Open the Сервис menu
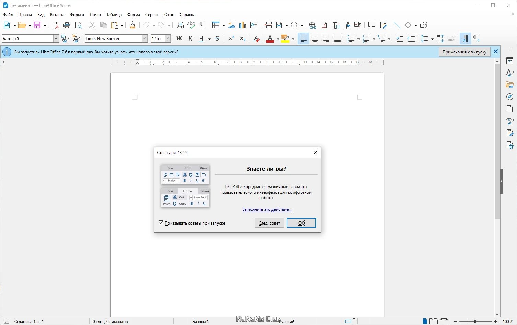The image size is (517, 325). (152, 15)
